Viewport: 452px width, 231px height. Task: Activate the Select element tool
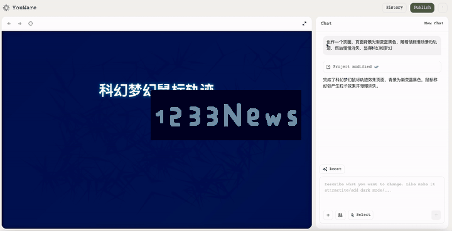pyautogui.click(x=360, y=215)
